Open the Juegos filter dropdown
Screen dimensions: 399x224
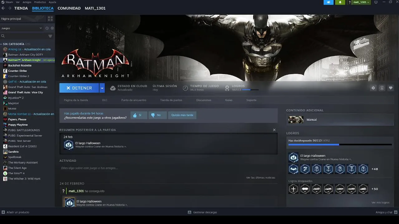22,28
